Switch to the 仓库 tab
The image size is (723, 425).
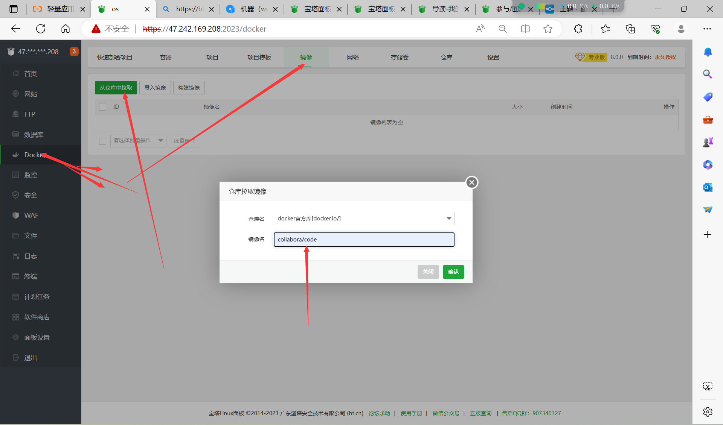click(447, 57)
